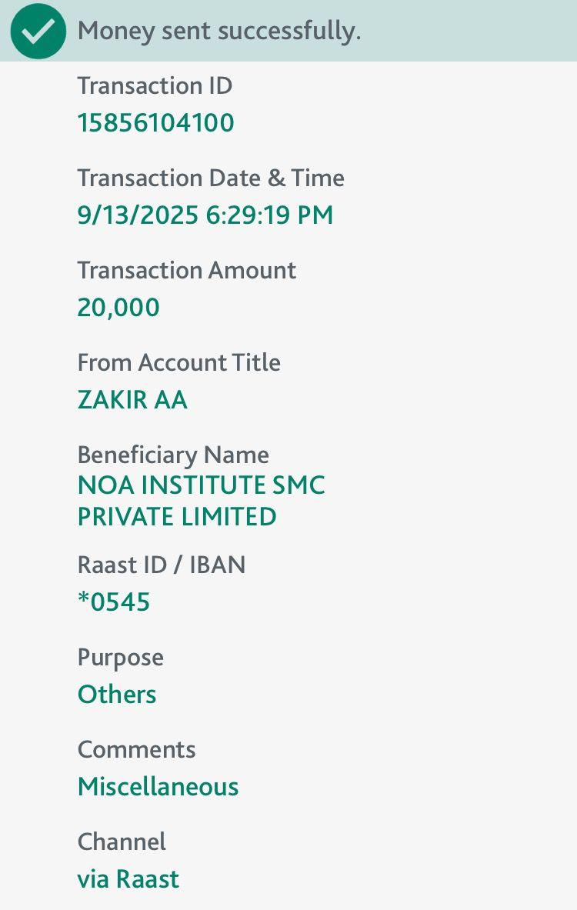Image resolution: width=577 pixels, height=910 pixels.
Task: Click the Transaction Amount label
Action: coord(187,270)
